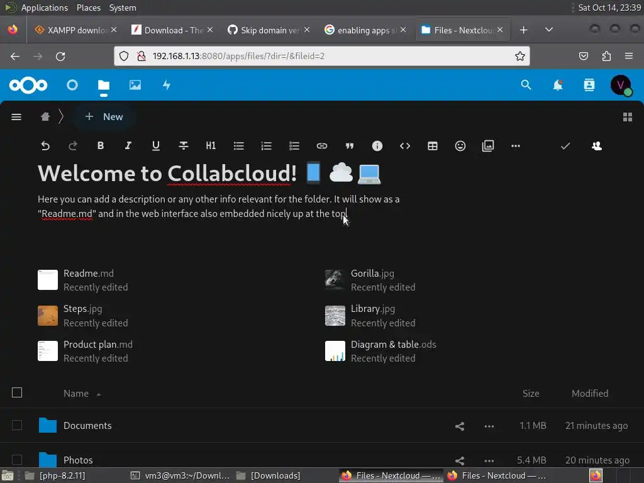Insert a link
Image resolution: width=644 pixels, height=483 pixels.
pos(322,146)
